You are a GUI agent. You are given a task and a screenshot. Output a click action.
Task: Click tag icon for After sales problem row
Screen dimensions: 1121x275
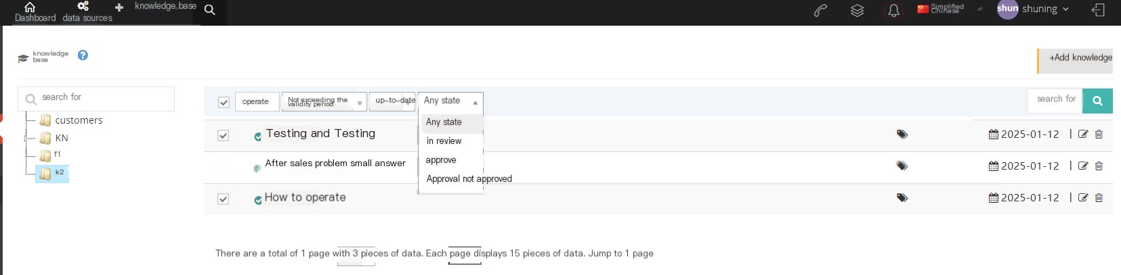[x=902, y=166]
